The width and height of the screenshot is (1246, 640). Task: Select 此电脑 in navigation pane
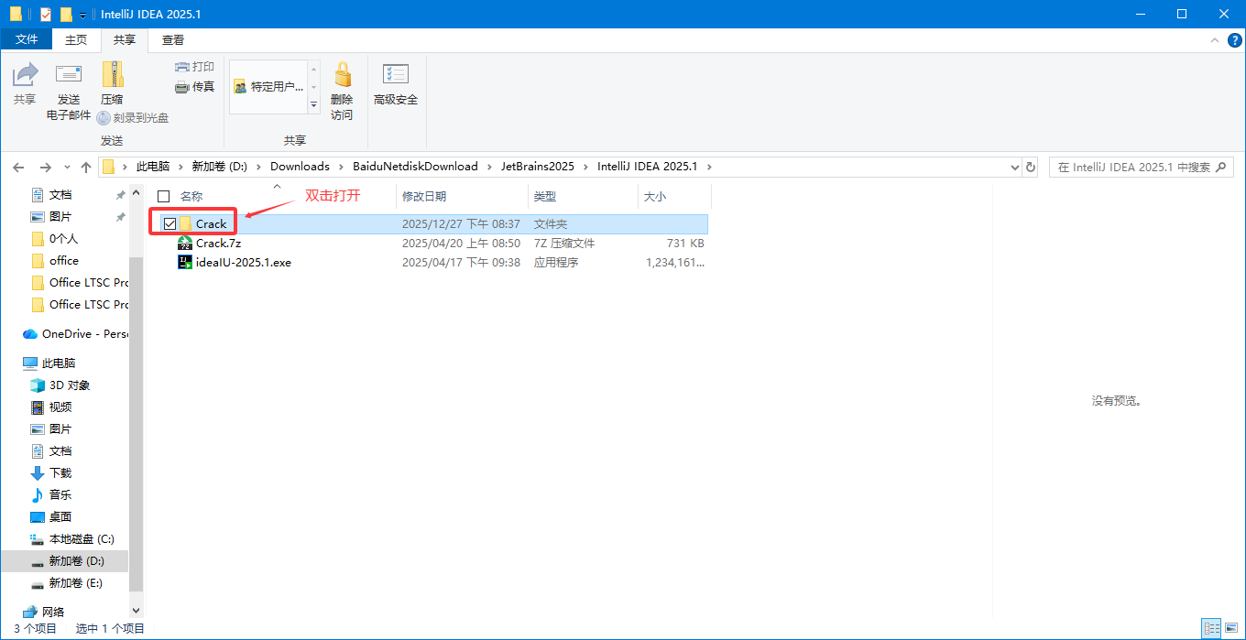click(59, 363)
